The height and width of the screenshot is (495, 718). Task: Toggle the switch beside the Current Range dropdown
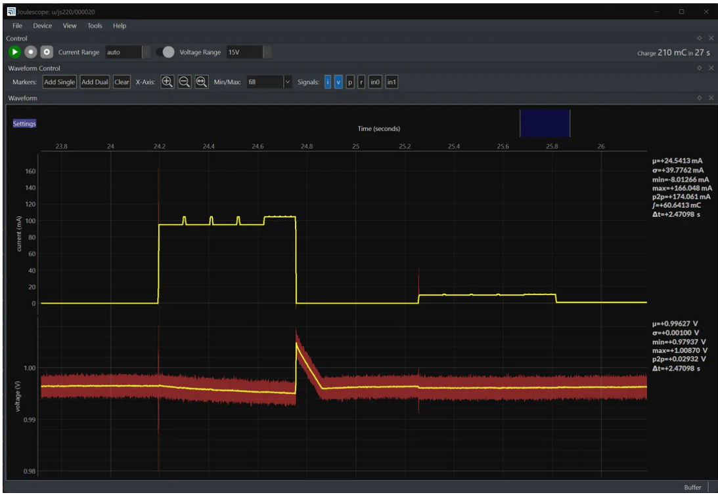coord(166,52)
